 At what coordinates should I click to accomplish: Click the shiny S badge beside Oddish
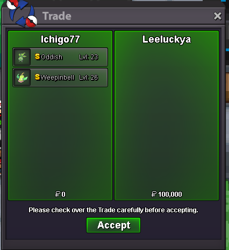[x=38, y=57]
